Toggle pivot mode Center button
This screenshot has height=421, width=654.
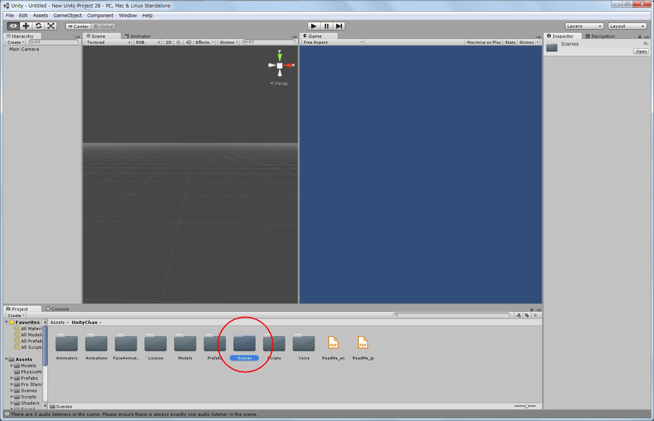click(x=78, y=27)
